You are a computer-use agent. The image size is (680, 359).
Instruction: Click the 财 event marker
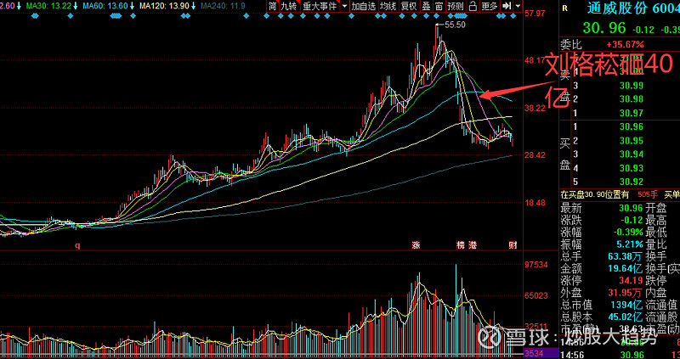pyautogui.click(x=513, y=245)
